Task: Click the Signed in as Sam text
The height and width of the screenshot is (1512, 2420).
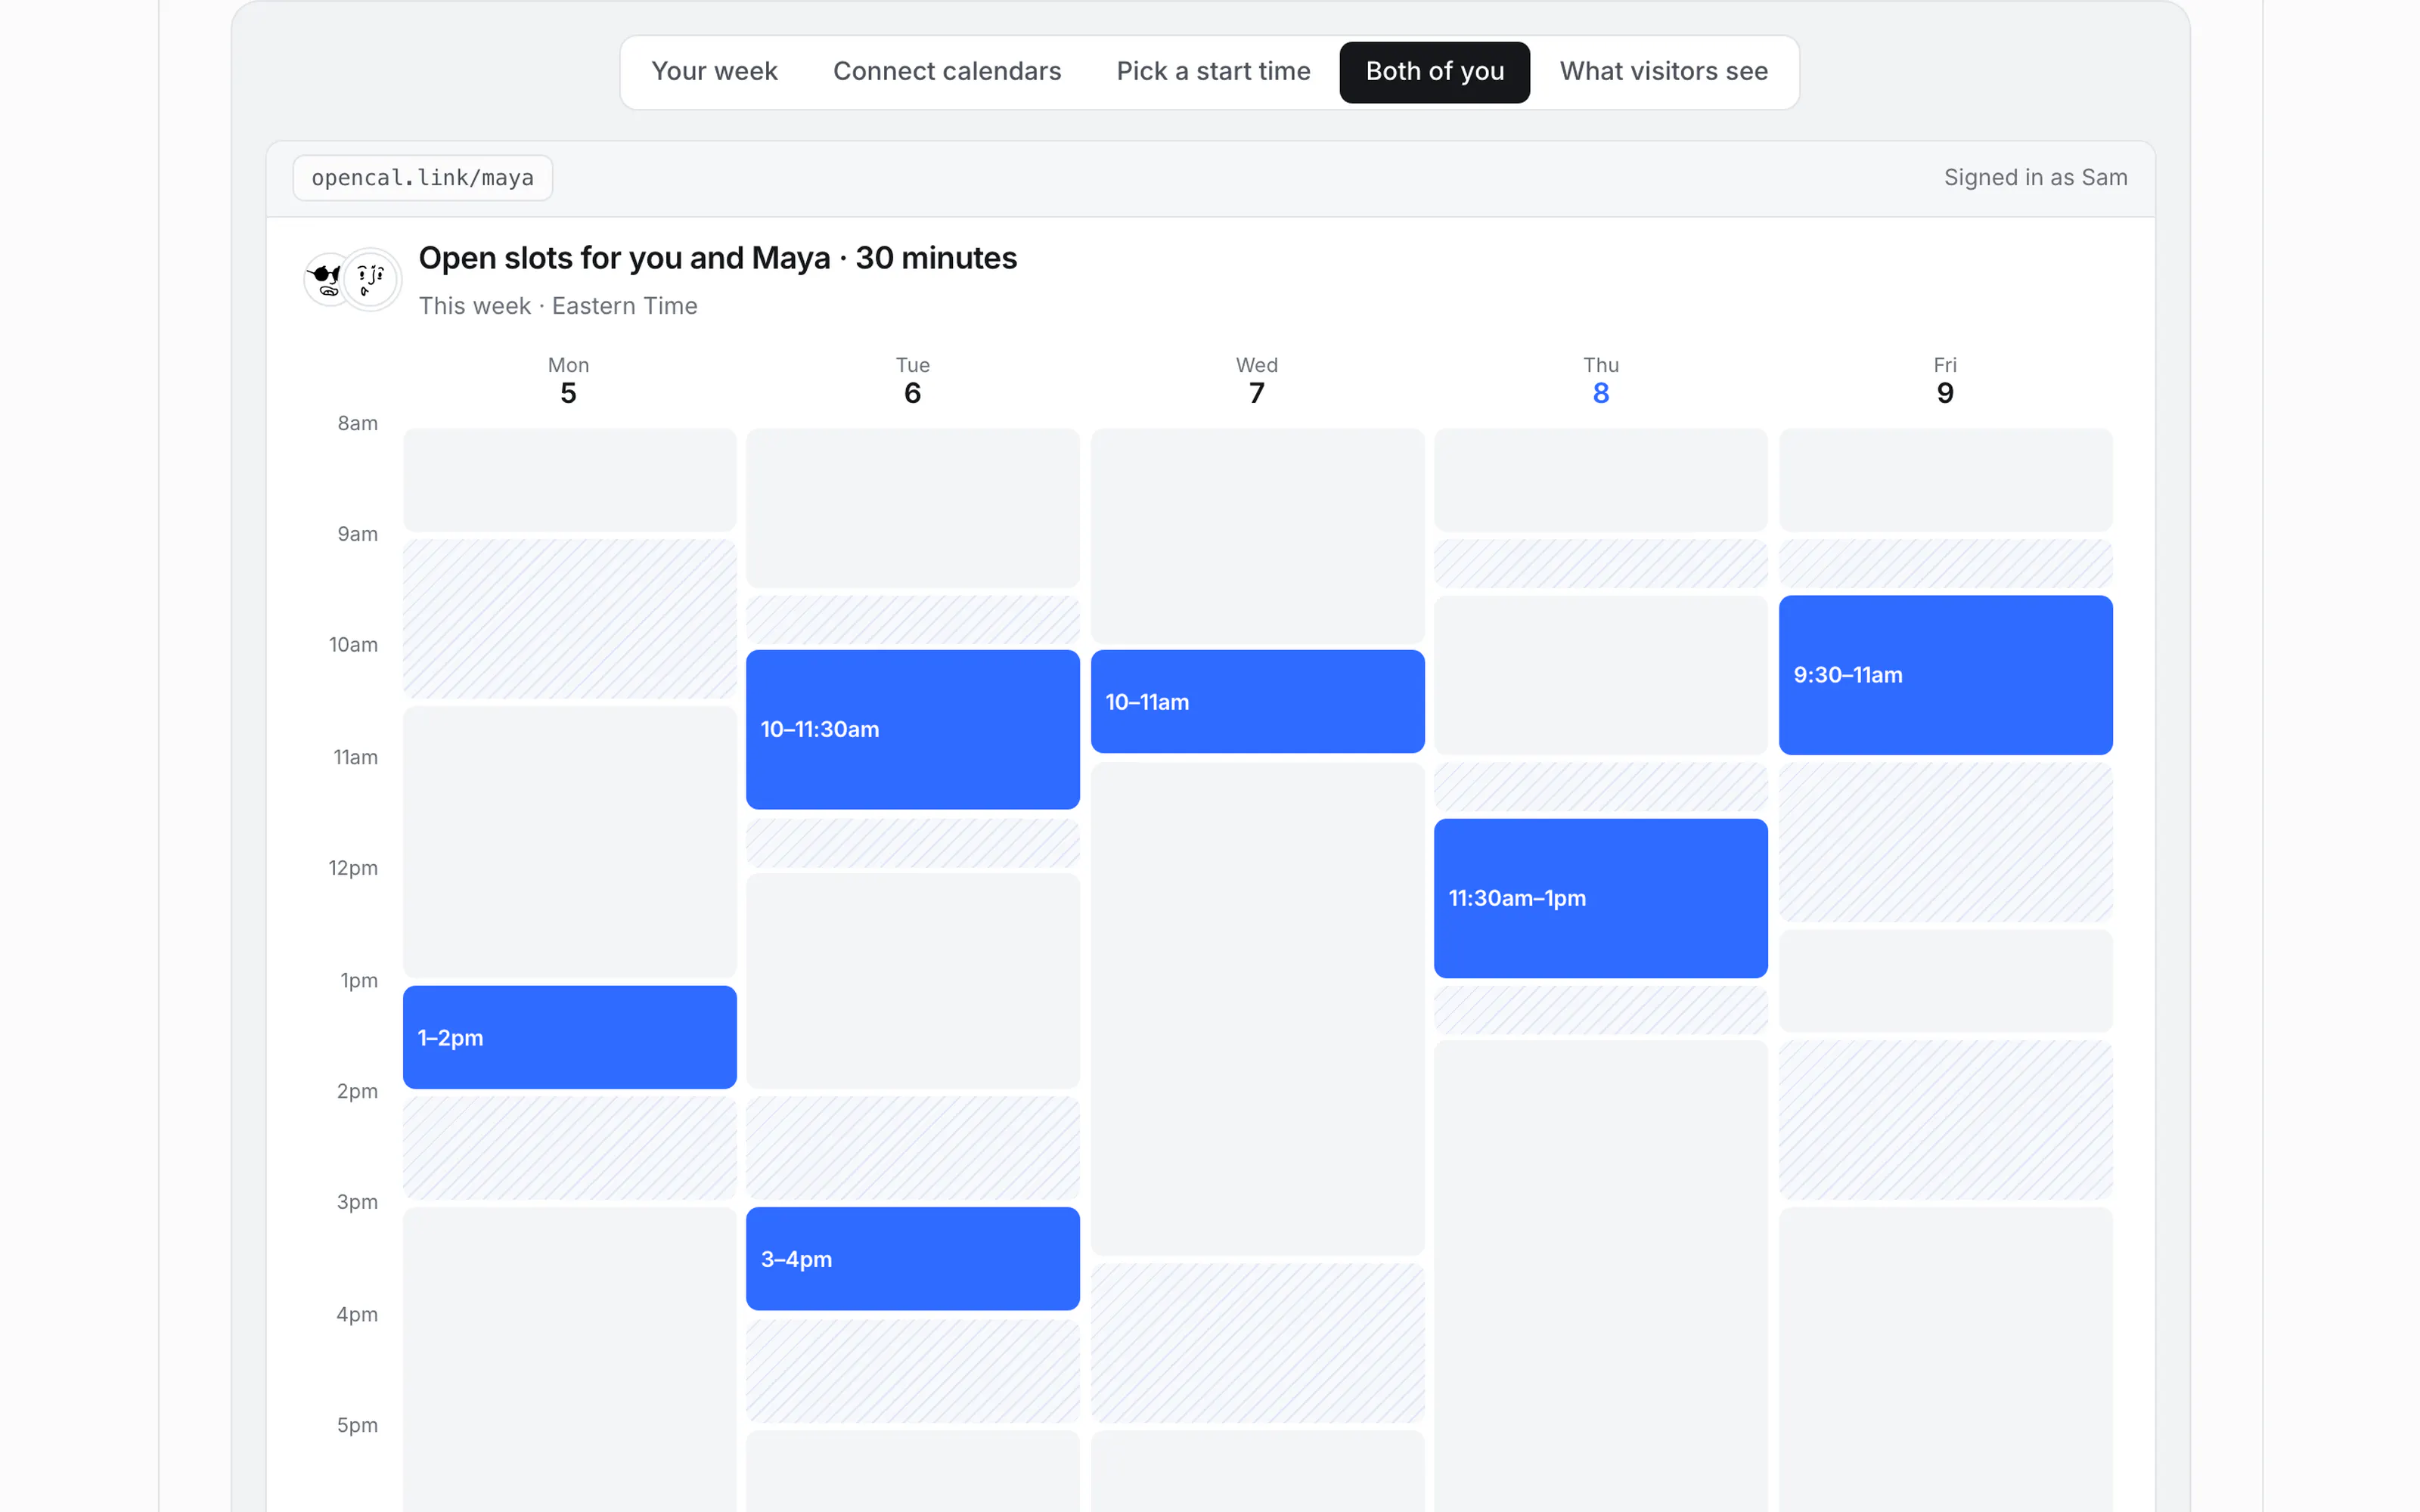Action: [x=2035, y=178]
